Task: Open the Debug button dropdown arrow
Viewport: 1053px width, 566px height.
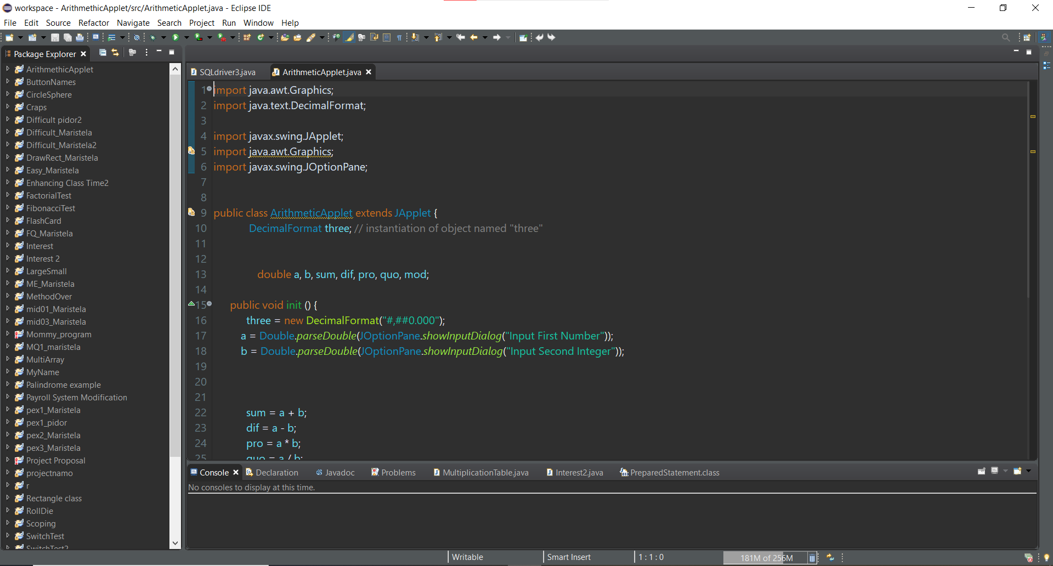Action: point(163,37)
